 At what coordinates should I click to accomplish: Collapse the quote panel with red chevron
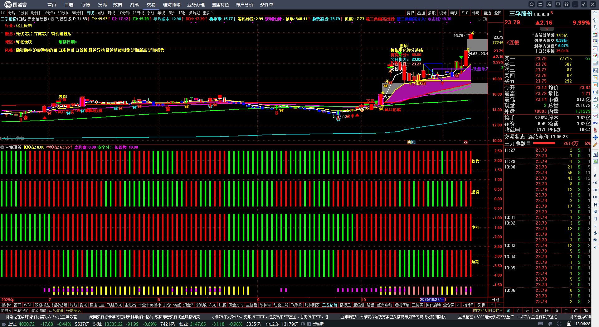[547, 29]
